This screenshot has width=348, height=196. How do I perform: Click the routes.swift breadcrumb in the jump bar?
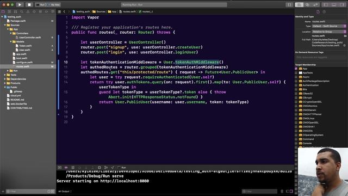point(128,11)
